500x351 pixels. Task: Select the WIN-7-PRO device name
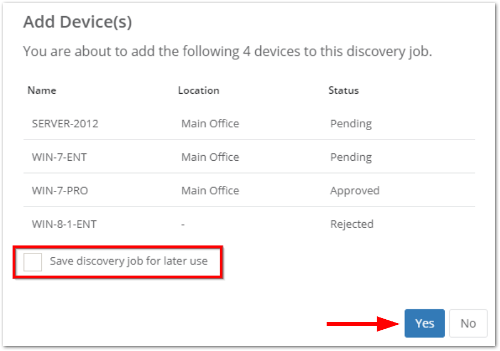tap(60, 190)
